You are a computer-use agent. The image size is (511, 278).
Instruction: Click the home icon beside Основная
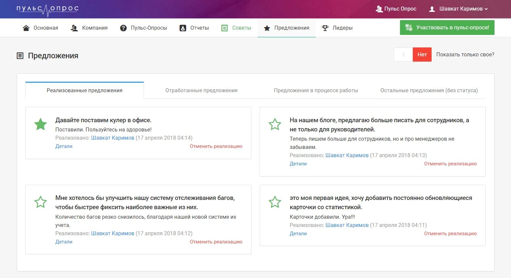[x=26, y=28]
